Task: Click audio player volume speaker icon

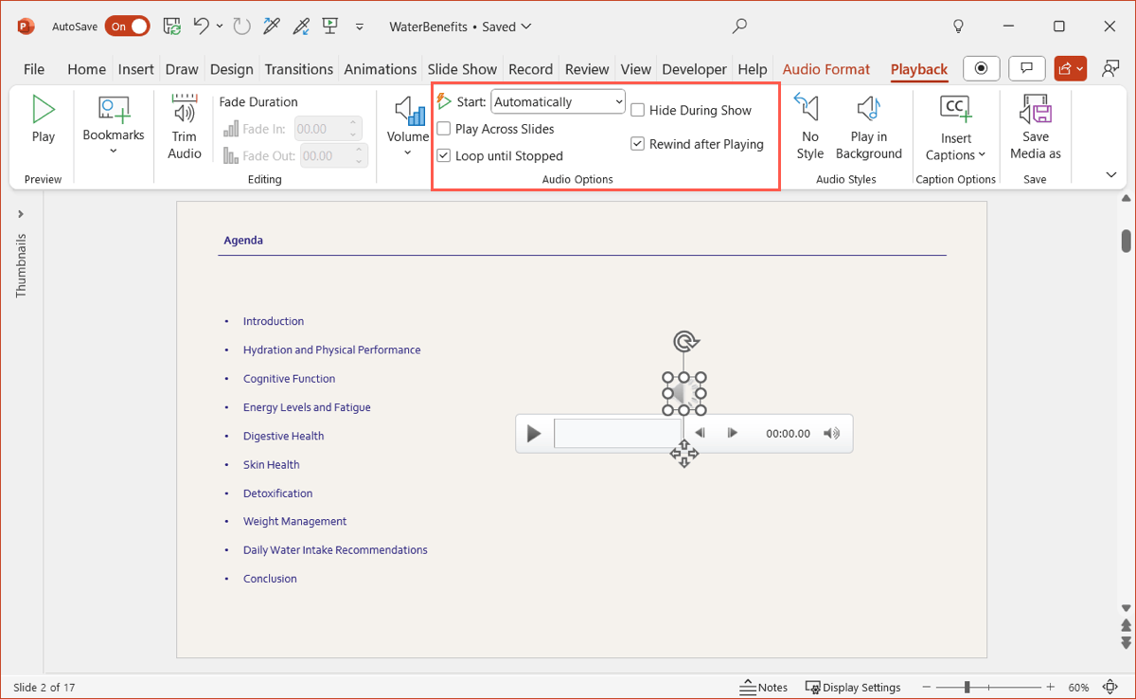Action: coord(831,434)
